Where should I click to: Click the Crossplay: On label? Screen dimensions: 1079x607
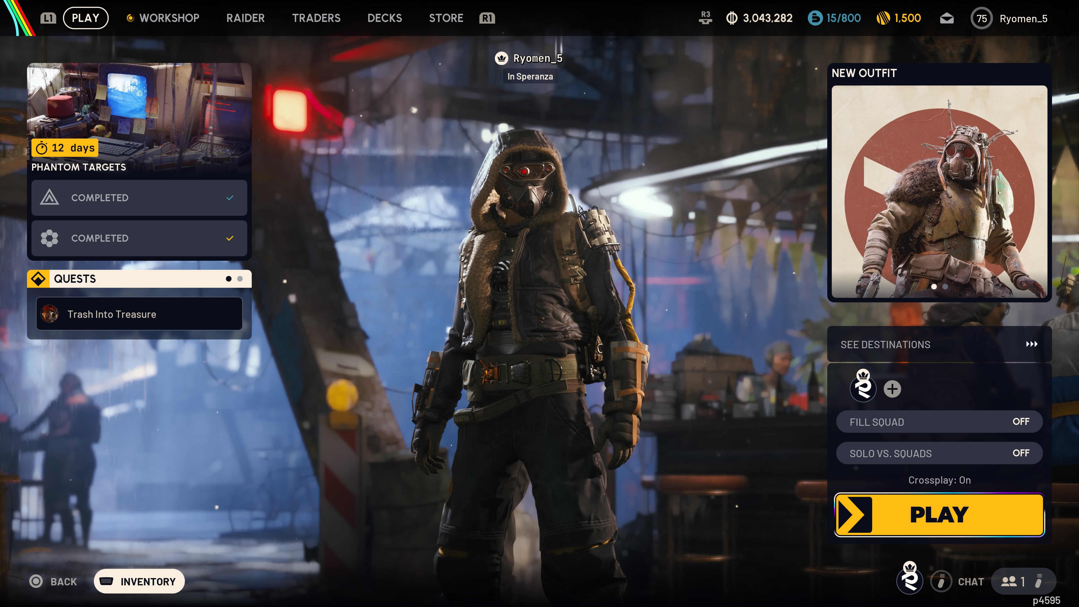point(939,480)
